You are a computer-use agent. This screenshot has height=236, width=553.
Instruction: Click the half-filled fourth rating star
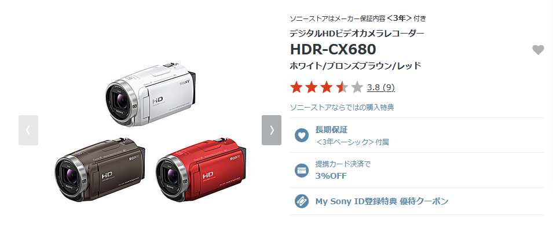click(342, 87)
